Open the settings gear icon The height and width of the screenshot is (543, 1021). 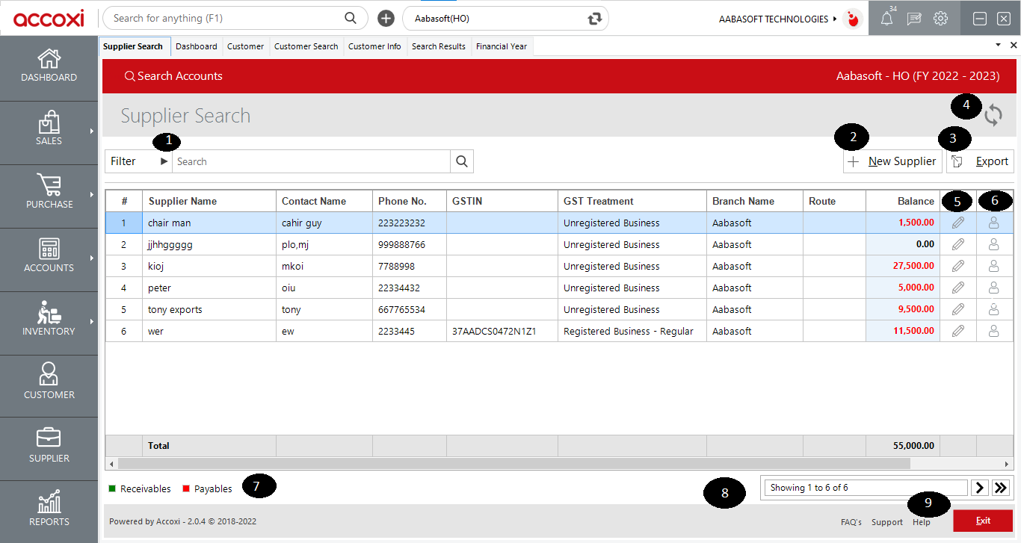point(941,19)
